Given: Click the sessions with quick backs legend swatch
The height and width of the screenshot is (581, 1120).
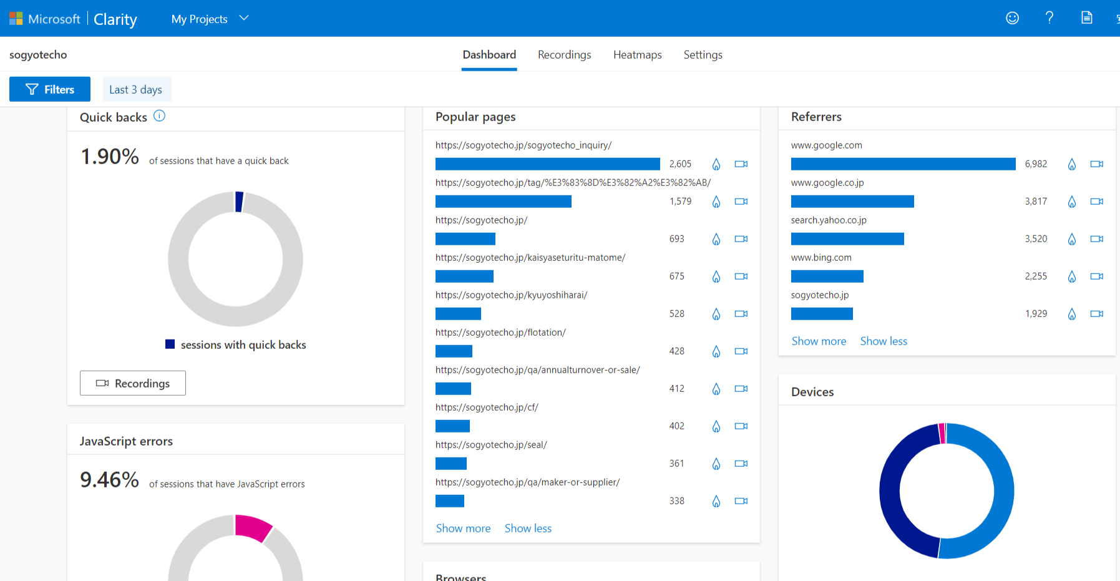Looking at the screenshot, I should [x=170, y=344].
